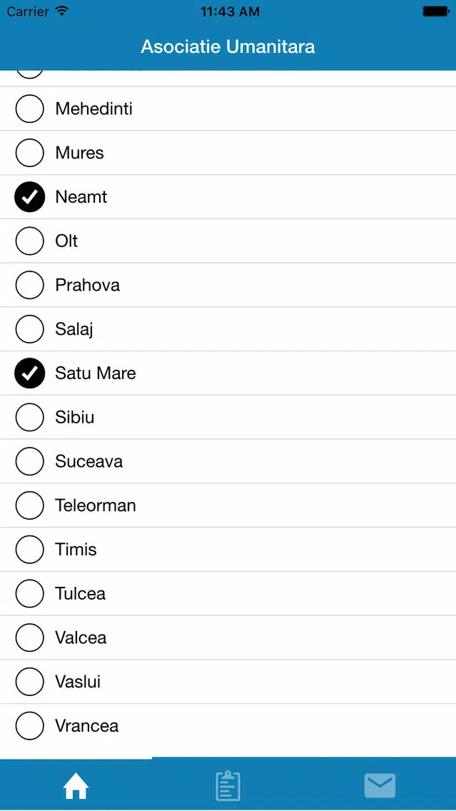Open the mail envelope tab icon
Viewport: 456px width, 811px height.
click(380, 786)
